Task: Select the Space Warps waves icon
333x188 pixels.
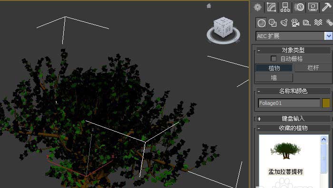Action: tap(318, 23)
